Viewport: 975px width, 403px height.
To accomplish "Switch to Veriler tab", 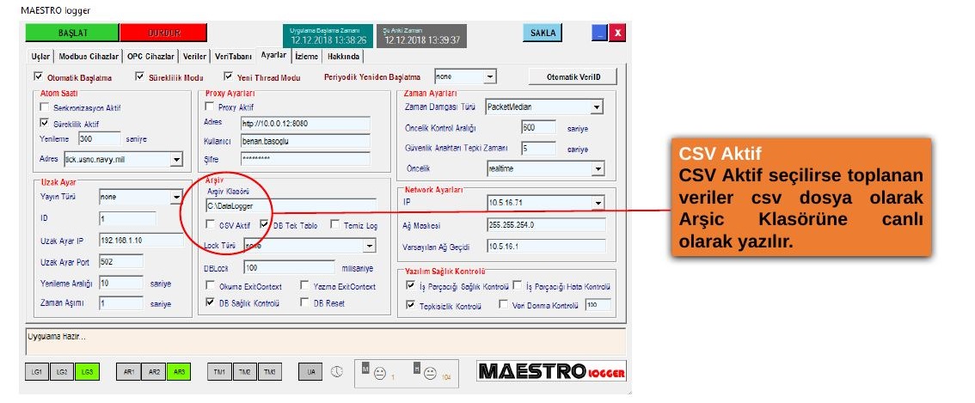I will pyautogui.click(x=194, y=57).
